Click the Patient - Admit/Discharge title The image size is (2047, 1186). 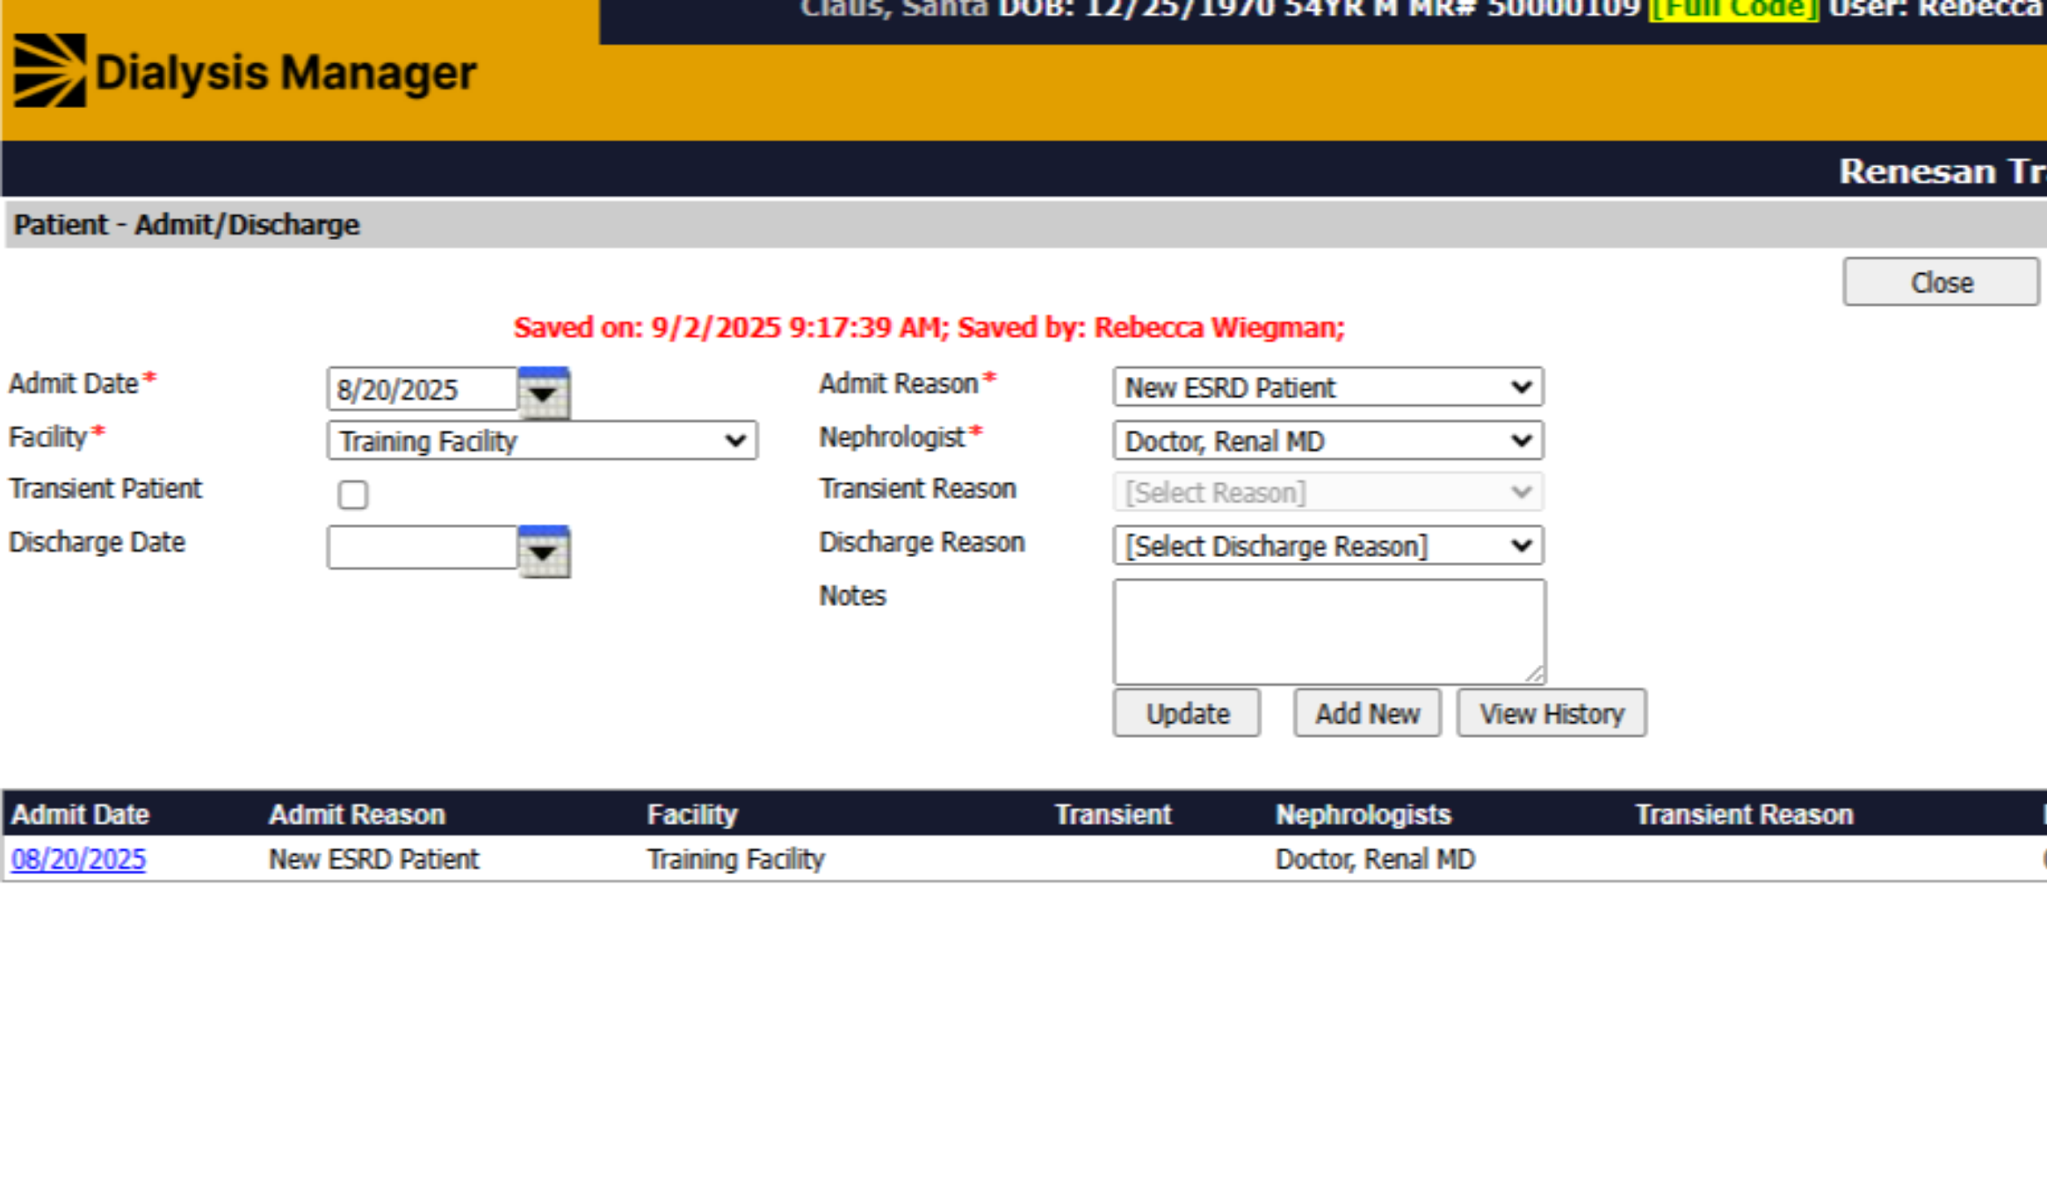(x=186, y=225)
